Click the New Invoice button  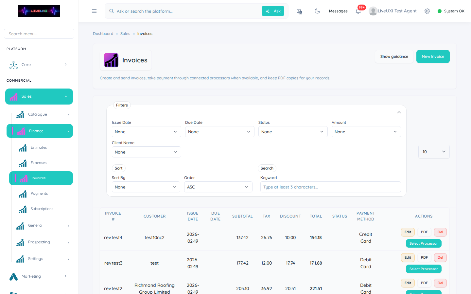[433, 57]
